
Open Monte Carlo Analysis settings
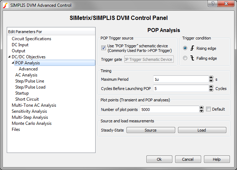(x=31, y=123)
